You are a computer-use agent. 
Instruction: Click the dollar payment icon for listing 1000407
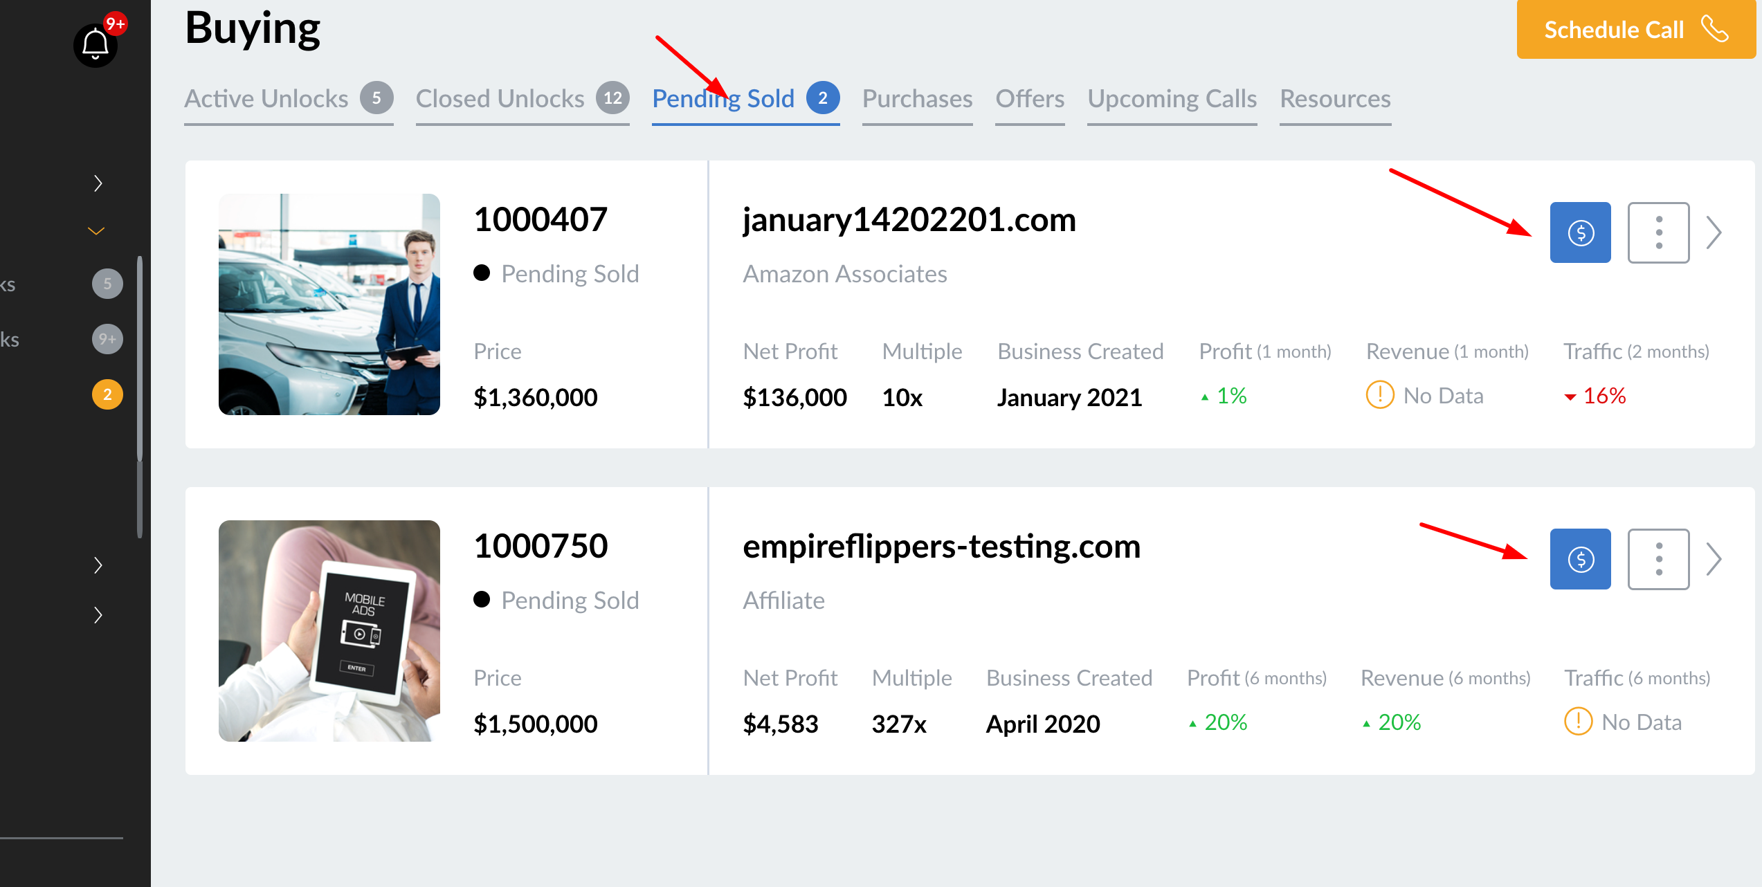pos(1580,232)
